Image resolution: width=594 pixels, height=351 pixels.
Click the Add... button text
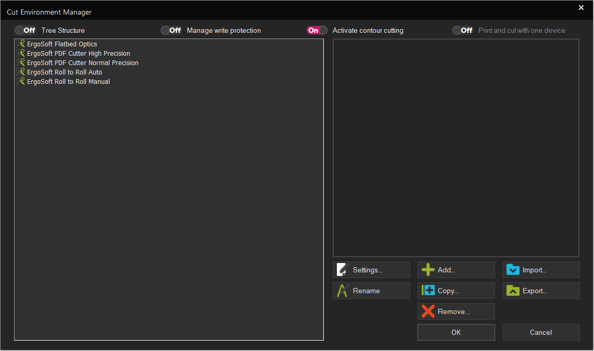(x=447, y=270)
